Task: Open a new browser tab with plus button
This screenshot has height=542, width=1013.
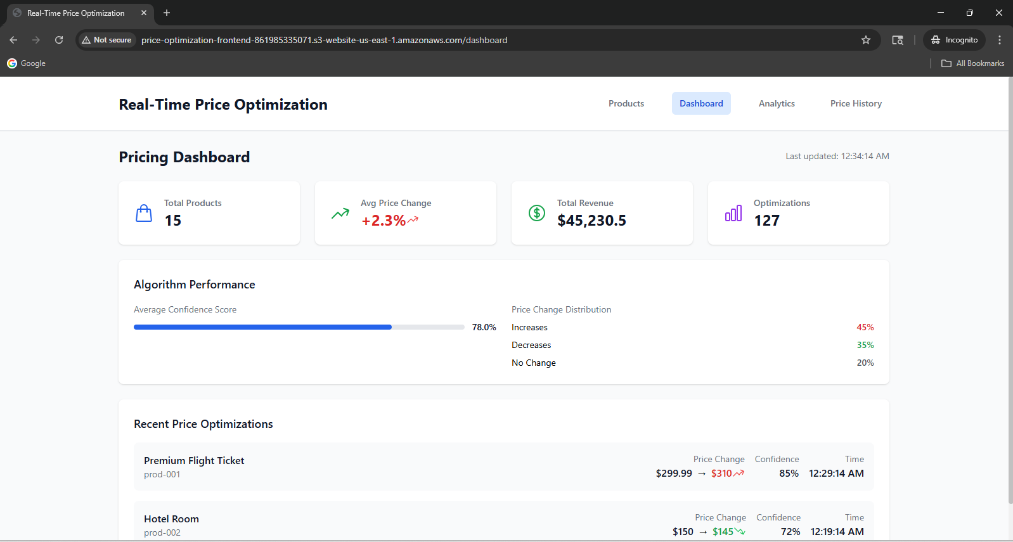Action: pyautogui.click(x=167, y=13)
